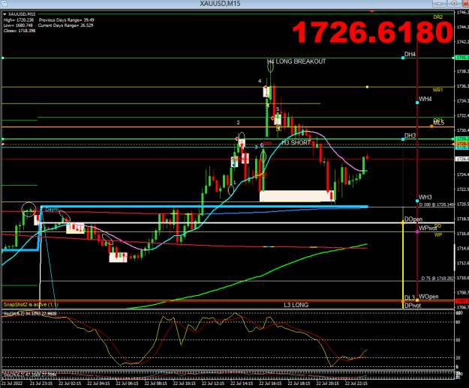Open the chart window system menu icon

4,3
